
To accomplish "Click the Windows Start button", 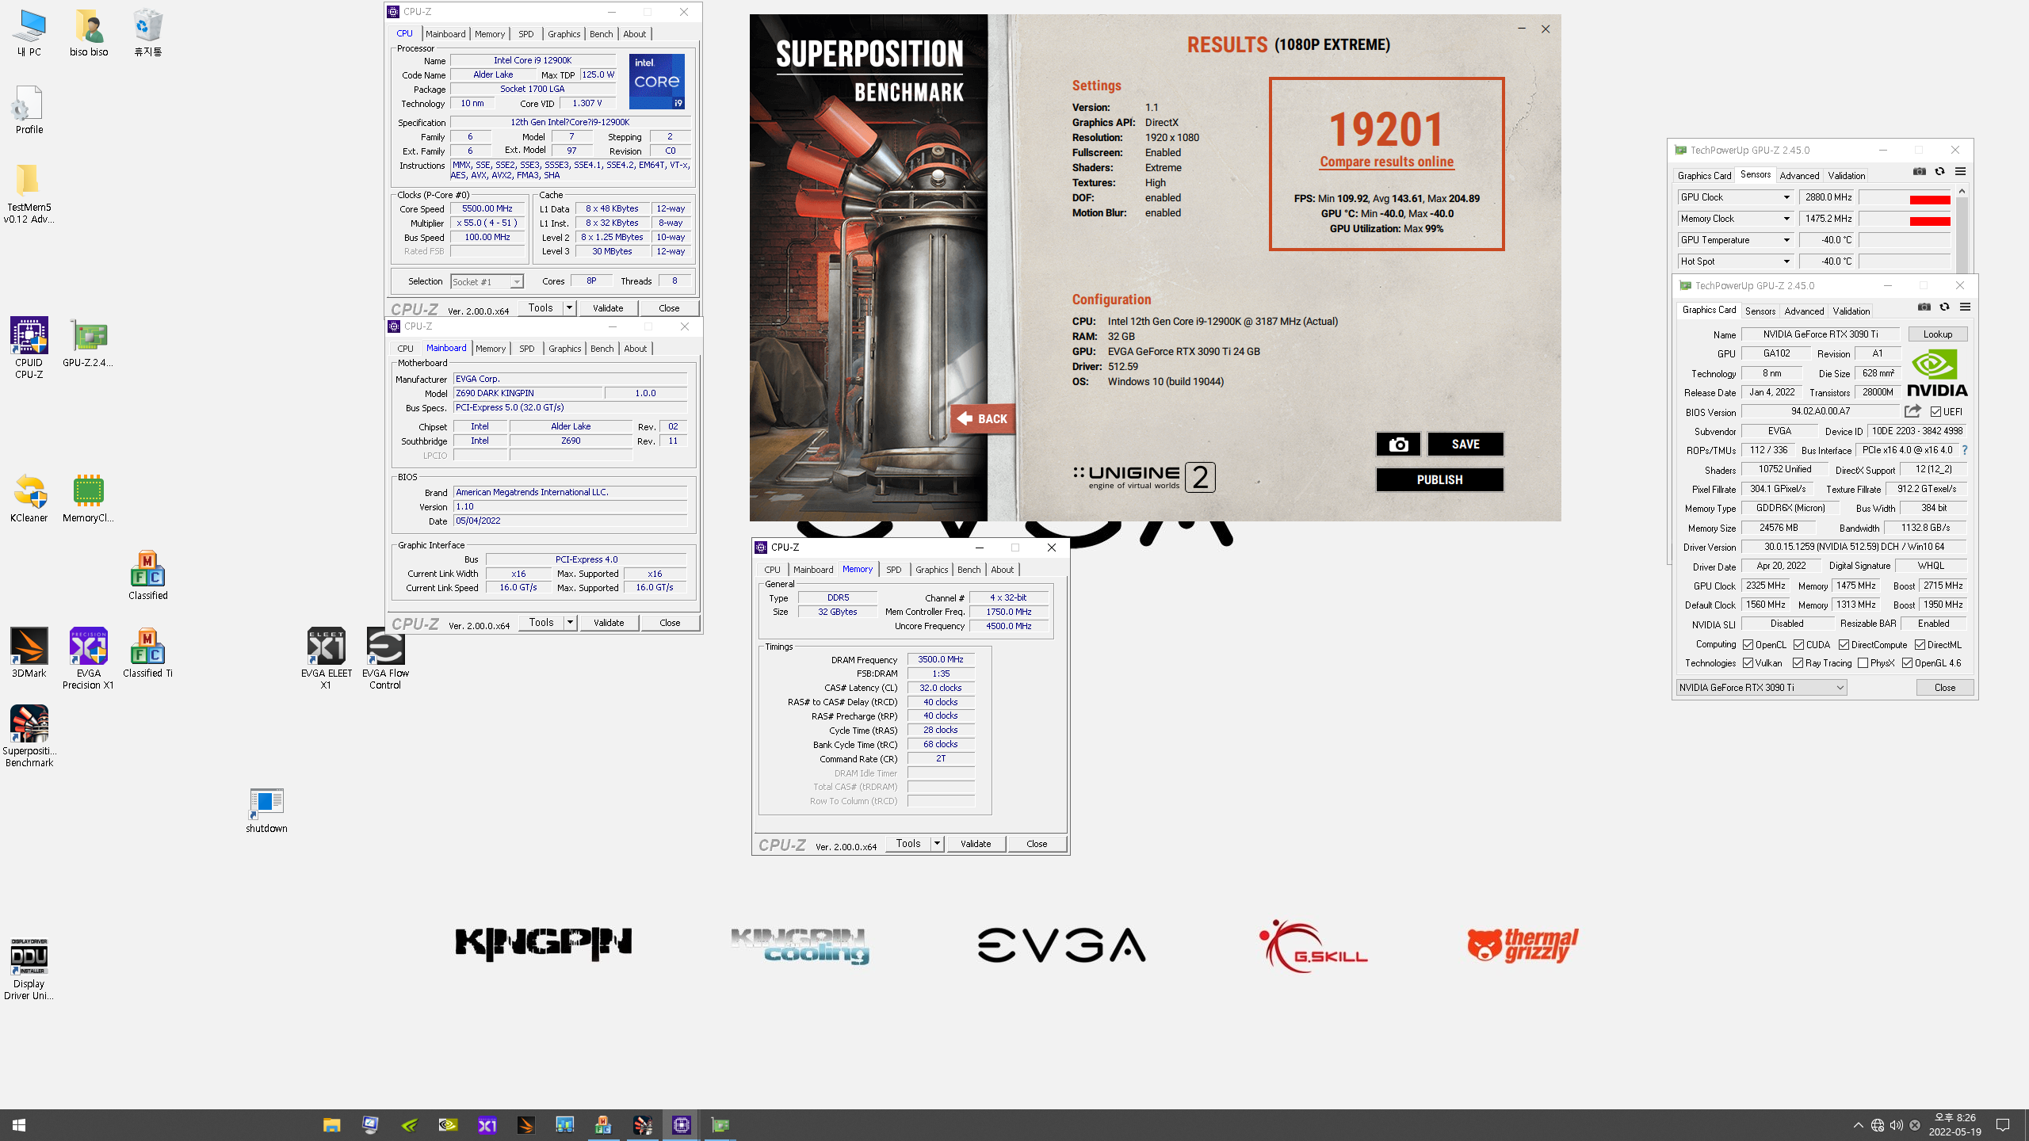I will tap(19, 1125).
